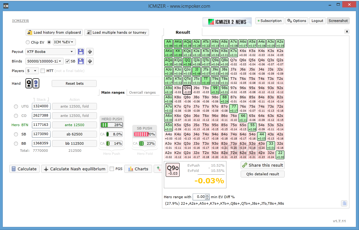Click Load history from clipboard
This screenshot has width=359, height=230.
click(x=54, y=32)
